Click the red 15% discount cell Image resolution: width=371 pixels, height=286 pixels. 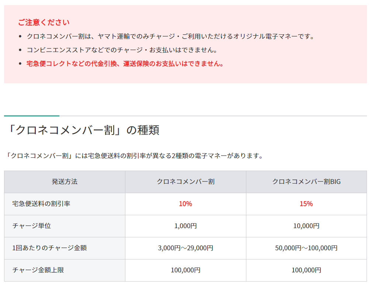[306, 204]
